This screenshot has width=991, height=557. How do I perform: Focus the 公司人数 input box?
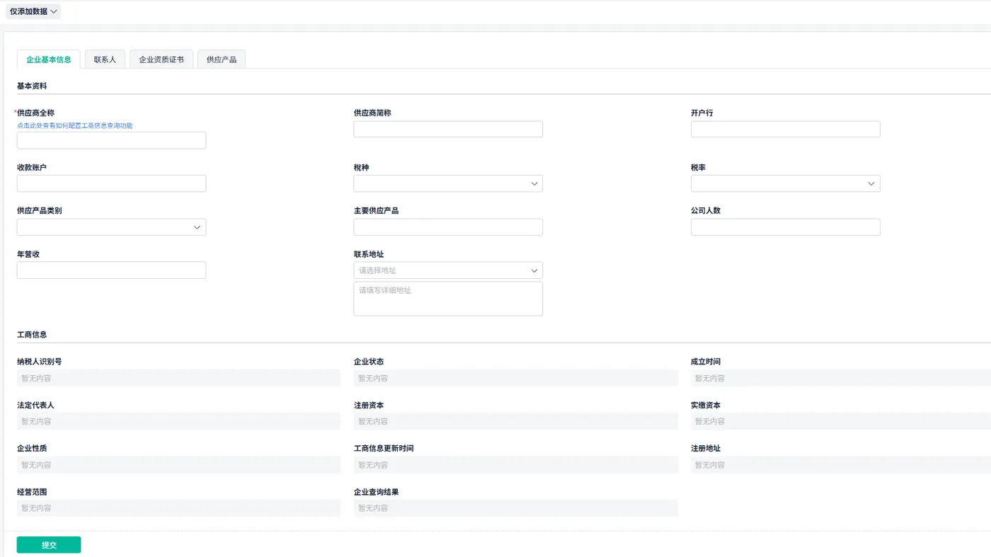point(785,227)
